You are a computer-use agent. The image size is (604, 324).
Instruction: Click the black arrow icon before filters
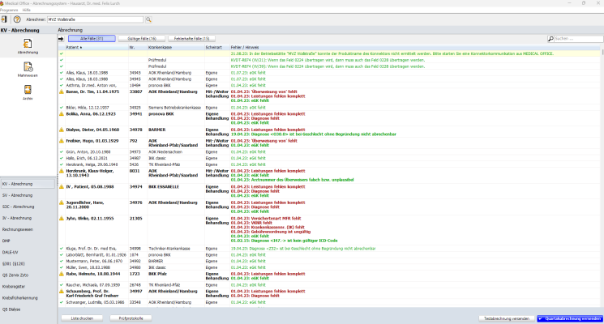click(x=61, y=39)
